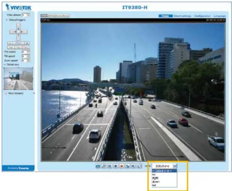Screen dimensions: 232x191
Task: Stop the live video playback
Action: pos(116,166)
